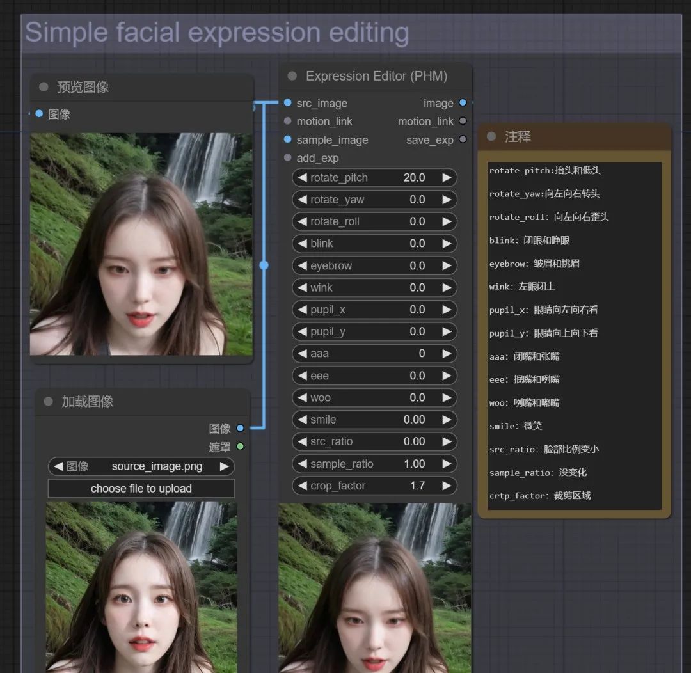Click the rotate_pitch note text in 注释
This screenshot has height=673, width=691.
(544, 171)
